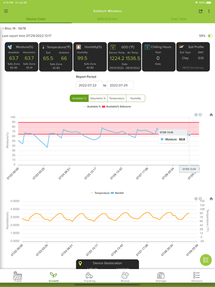This screenshot has height=287, width=215.
Task: Open the Growth section
Action: pyautogui.click(x=54, y=277)
